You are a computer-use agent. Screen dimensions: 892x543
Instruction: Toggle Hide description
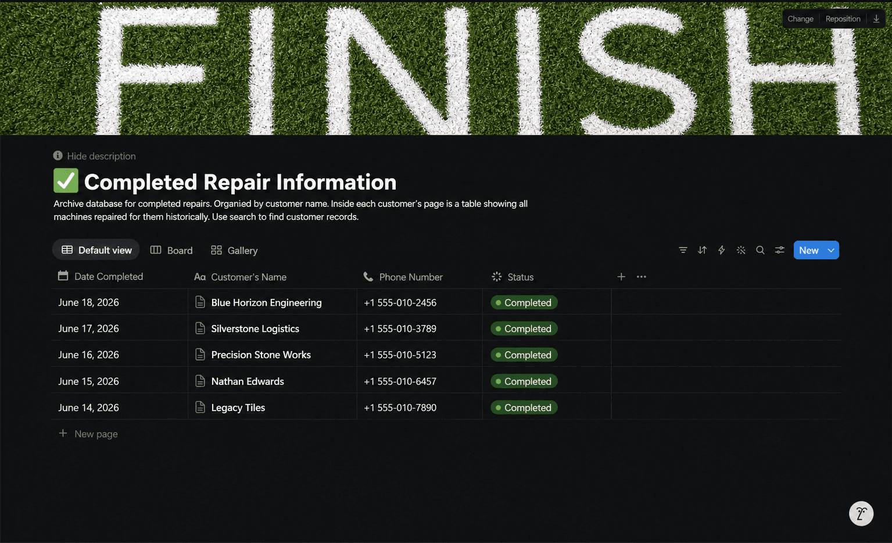click(95, 156)
